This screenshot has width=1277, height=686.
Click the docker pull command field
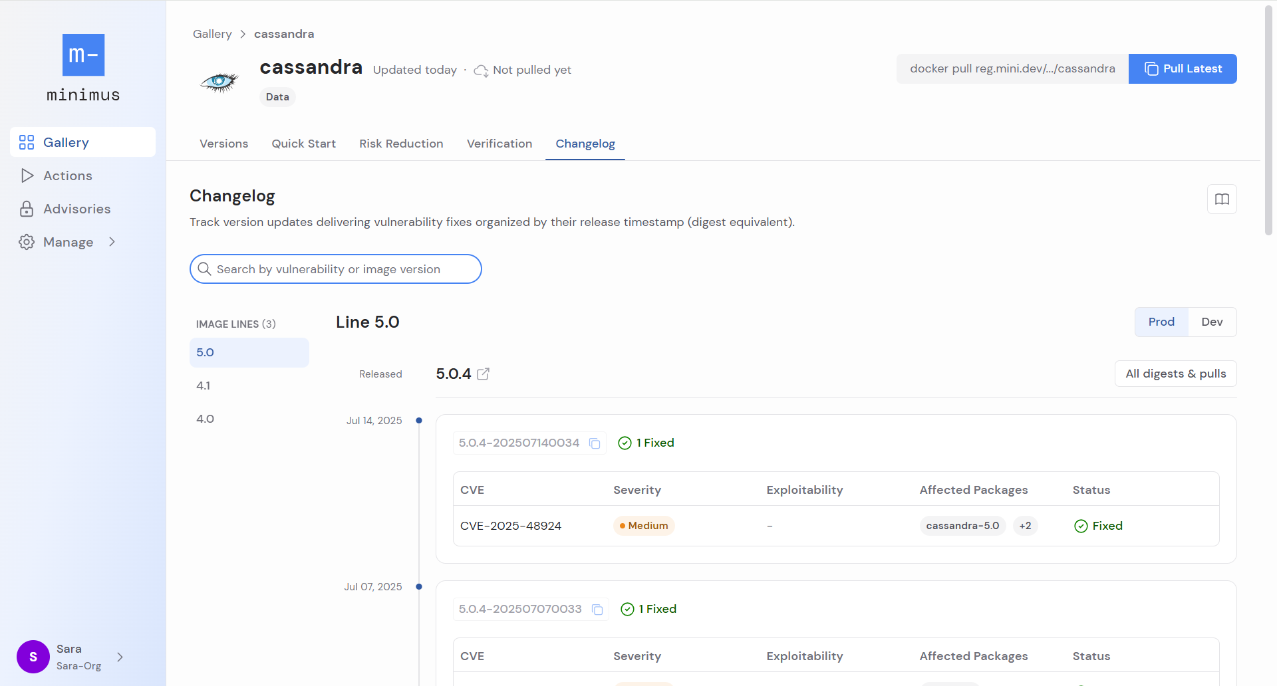tap(1012, 69)
